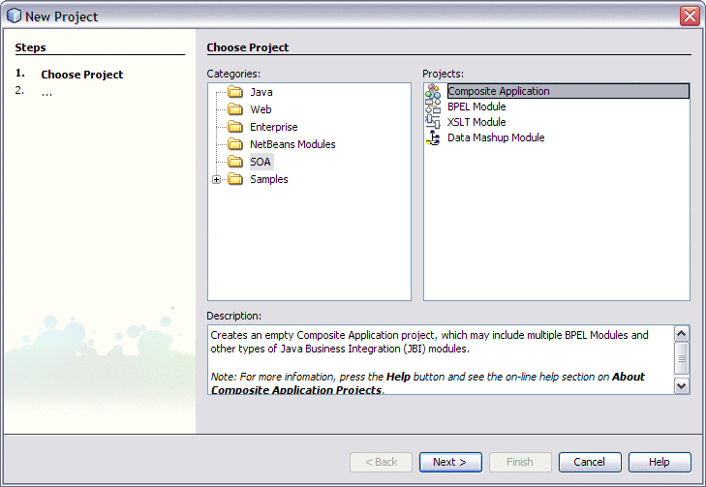Select BPEL Module project type

[476, 107]
